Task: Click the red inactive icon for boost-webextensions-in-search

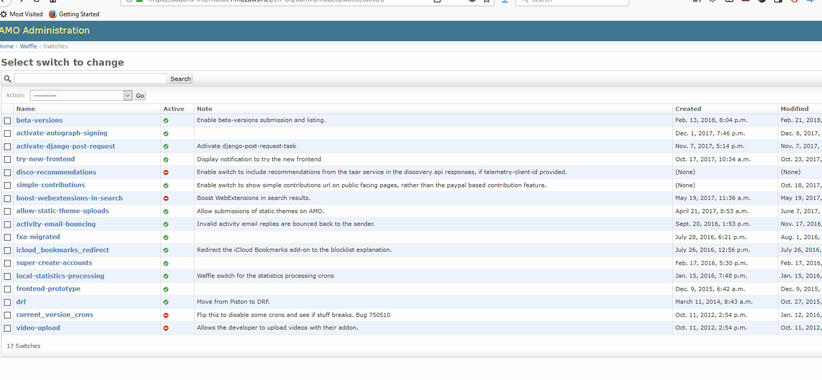Action: click(x=166, y=198)
